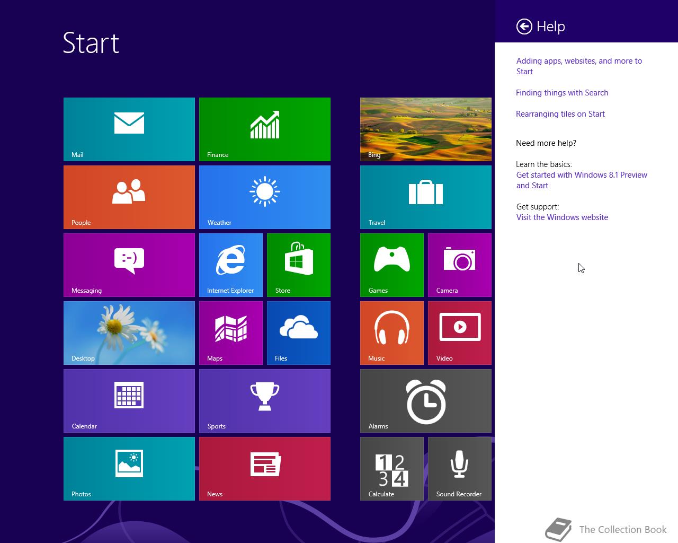The image size is (678, 543).
Task: Click the 'Learn the basics:' label
Action: [544, 164]
